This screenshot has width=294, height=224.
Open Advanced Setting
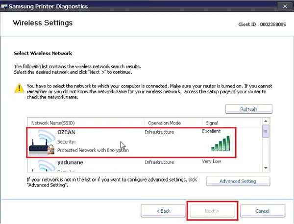(x=238, y=181)
